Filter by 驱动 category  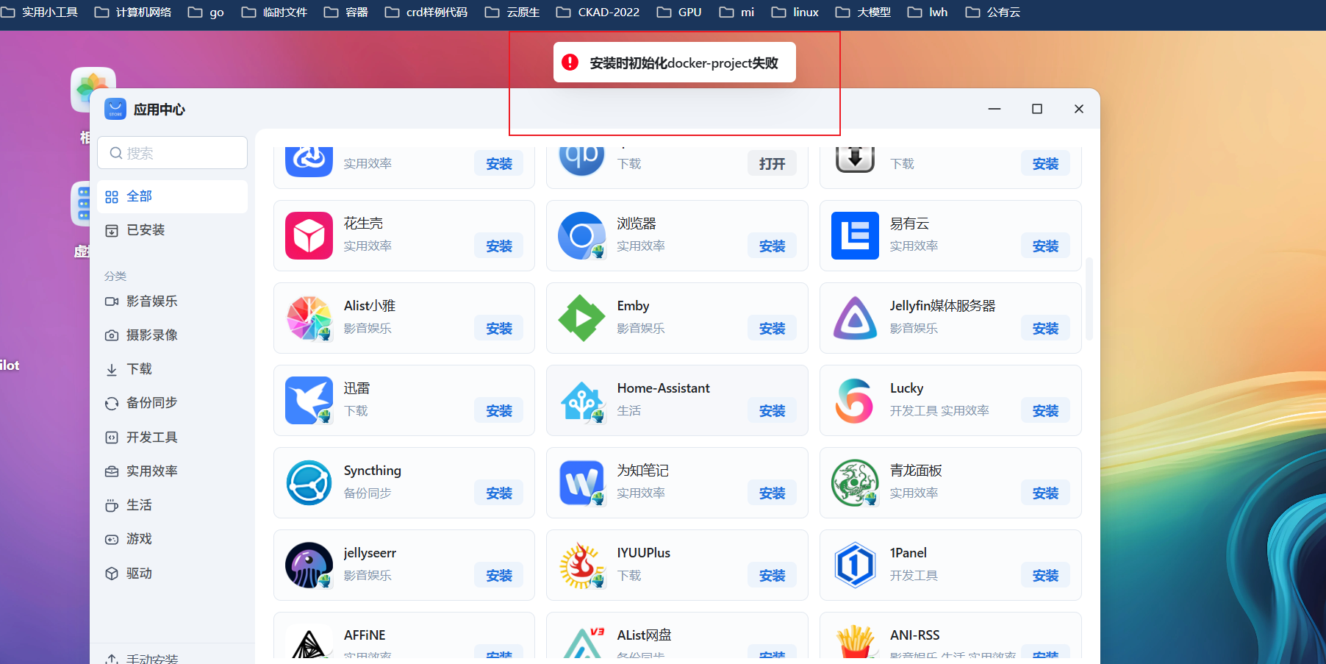pos(172,574)
